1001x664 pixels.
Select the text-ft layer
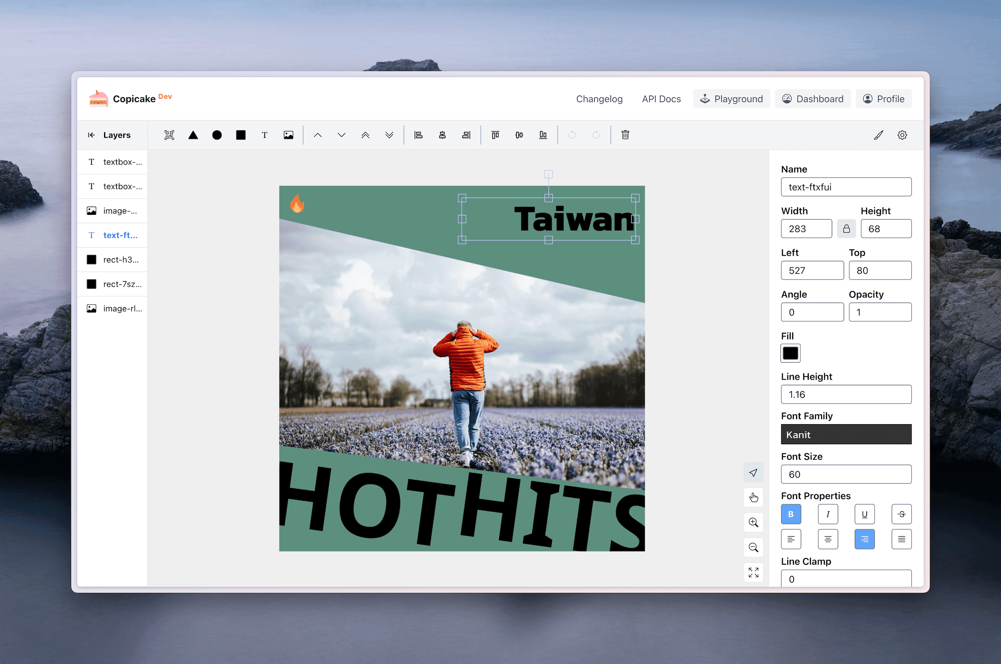click(x=112, y=235)
